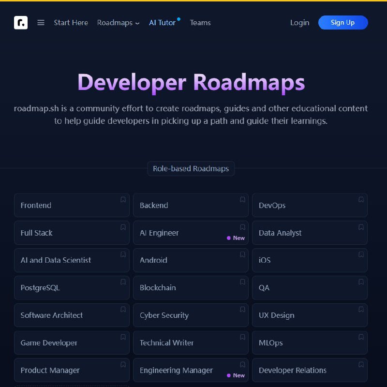Open the hamburger navigation menu
The width and height of the screenshot is (387, 387).
click(x=41, y=22)
